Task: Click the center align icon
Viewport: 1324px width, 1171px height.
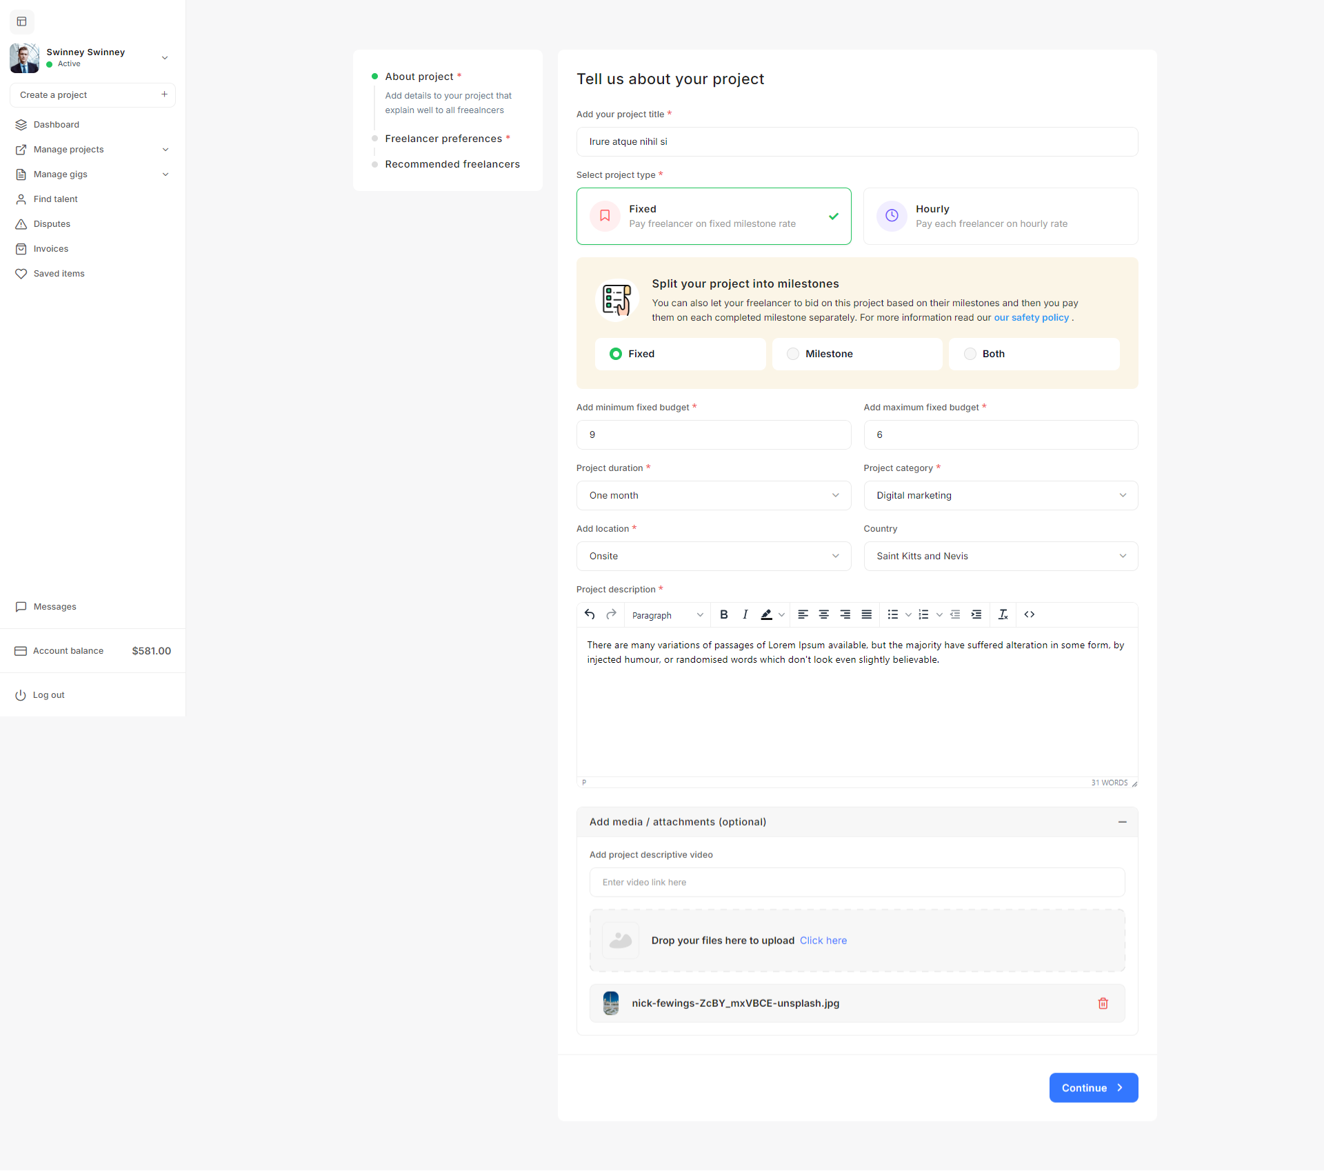Action: click(823, 614)
